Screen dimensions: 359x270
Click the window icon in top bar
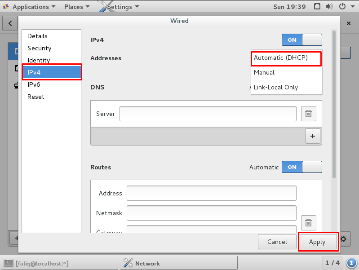(x=317, y=6)
